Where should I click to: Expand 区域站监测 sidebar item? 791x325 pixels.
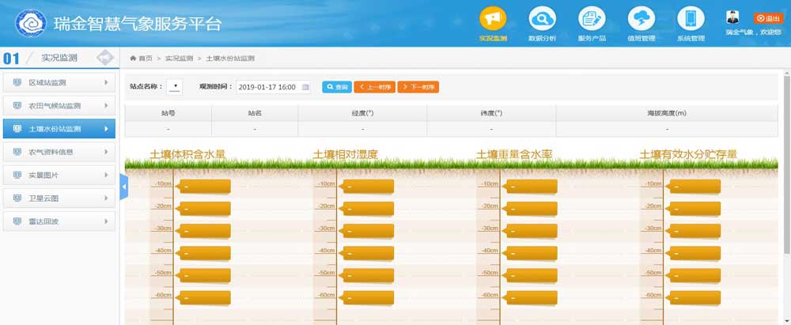(x=59, y=82)
